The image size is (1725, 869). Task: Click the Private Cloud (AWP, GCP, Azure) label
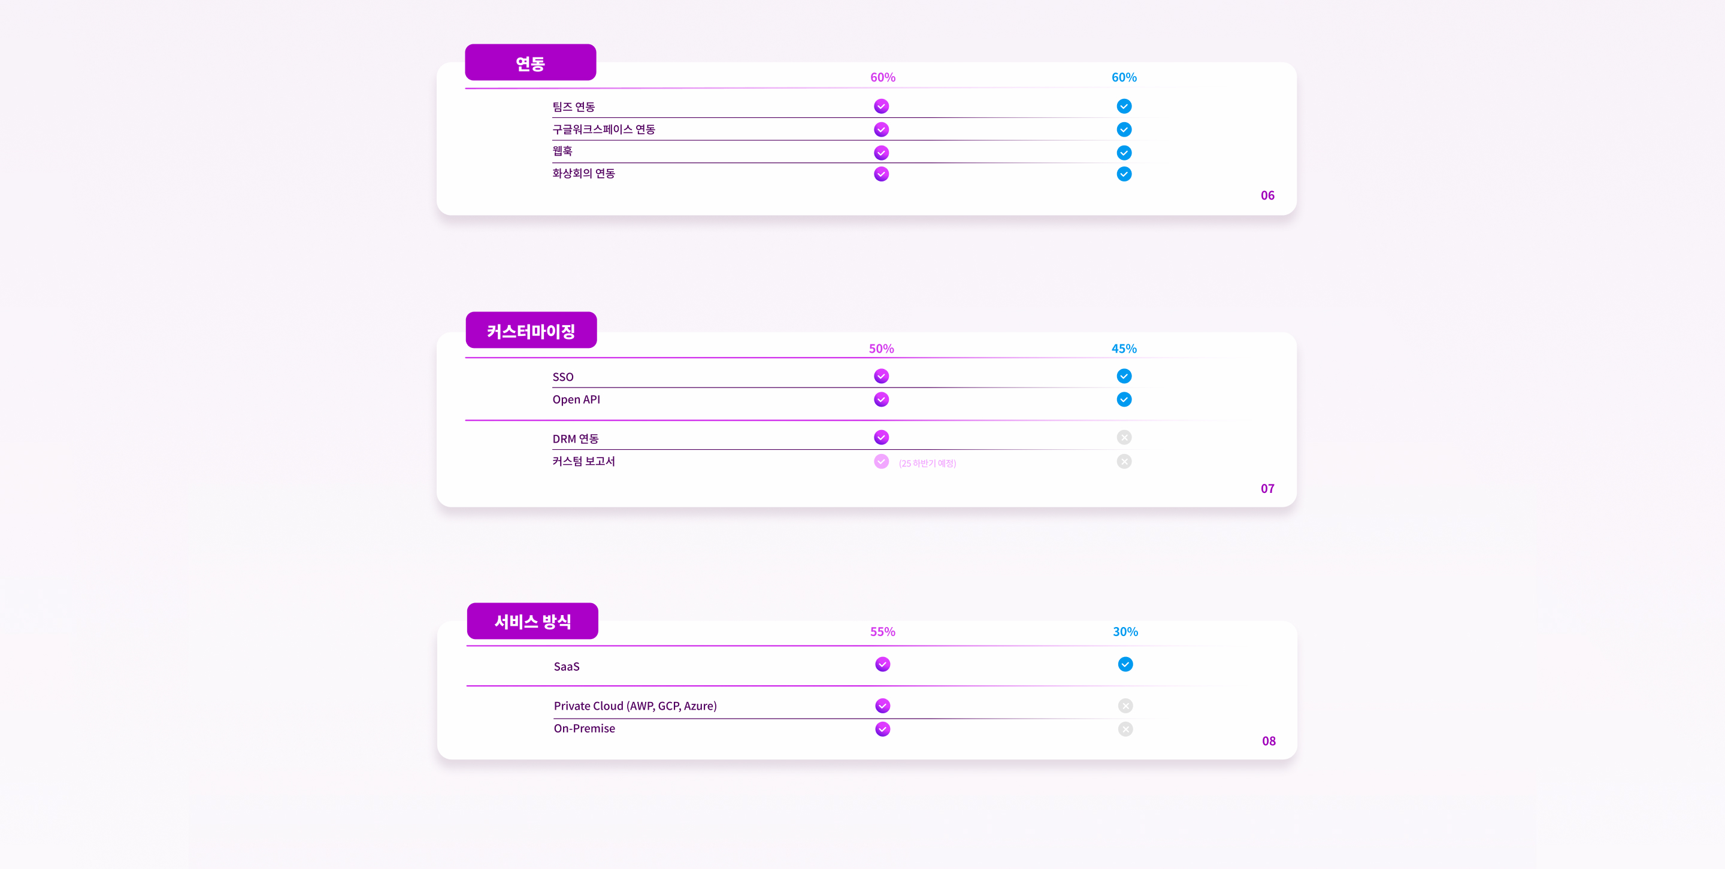tap(635, 706)
